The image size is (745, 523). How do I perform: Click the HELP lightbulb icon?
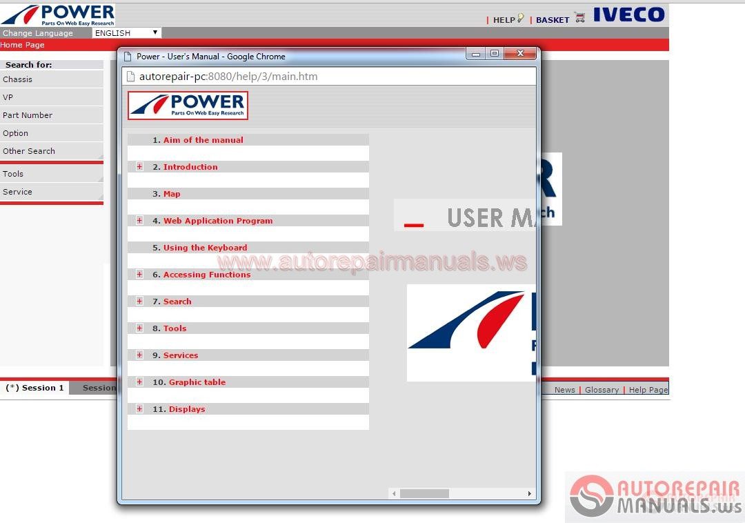pyautogui.click(x=521, y=19)
